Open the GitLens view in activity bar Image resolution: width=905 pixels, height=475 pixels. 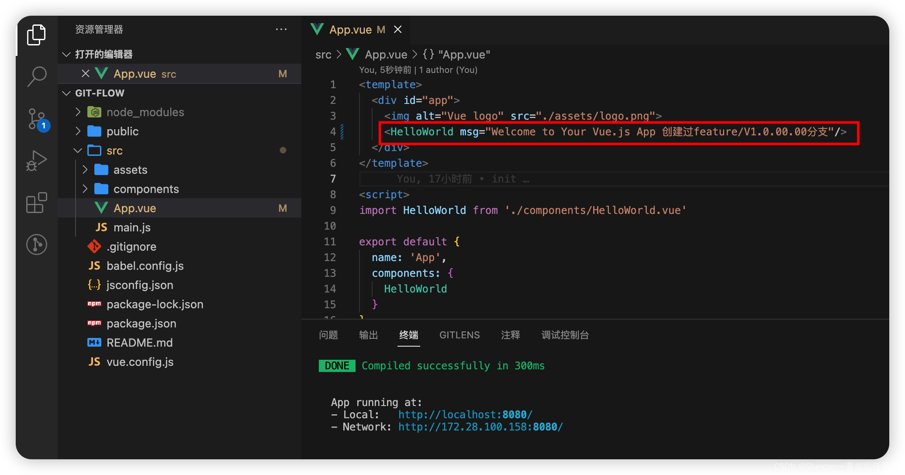[36, 244]
